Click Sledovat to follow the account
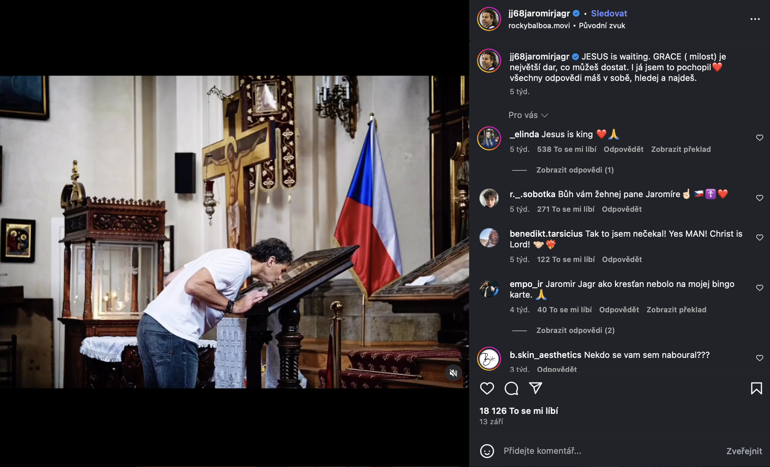The width and height of the screenshot is (770, 467). [x=609, y=14]
